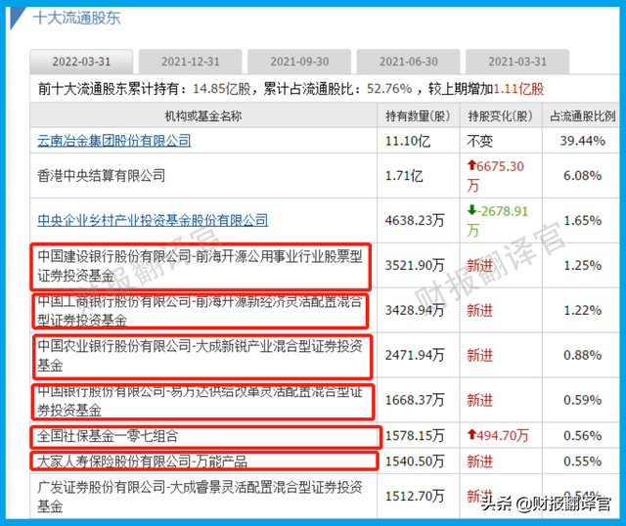The height and width of the screenshot is (526, 626).
Task: Click the red 1.11亿股 increase figure
Action: pyautogui.click(x=518, y=89)
